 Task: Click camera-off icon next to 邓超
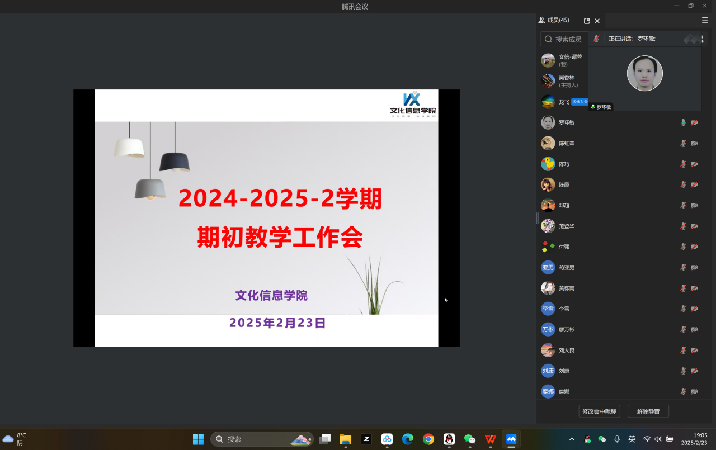tap(694, 206)
